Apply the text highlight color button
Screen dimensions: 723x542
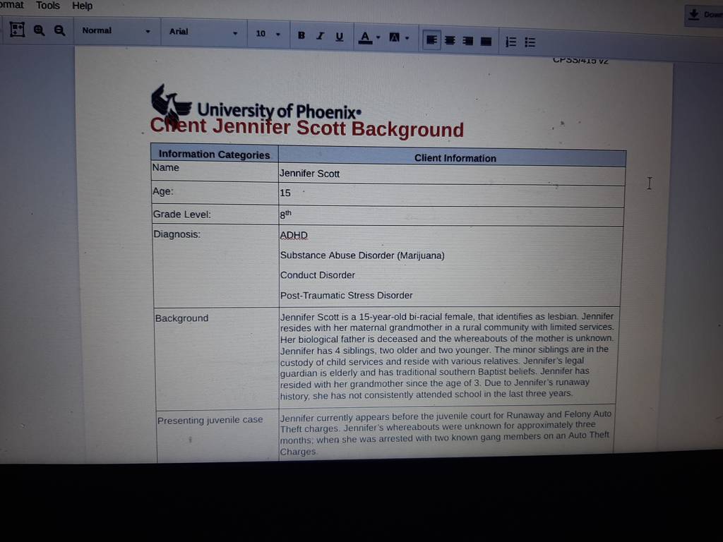pos(395,38)
